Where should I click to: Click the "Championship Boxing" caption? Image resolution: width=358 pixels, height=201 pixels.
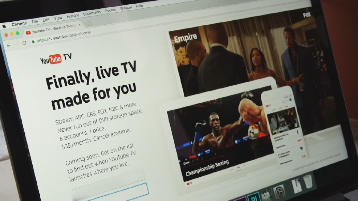click(x=207, y=168)
